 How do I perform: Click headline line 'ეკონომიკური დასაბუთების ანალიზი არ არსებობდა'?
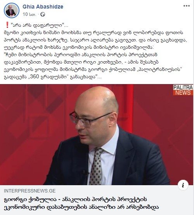pyautogui.click(x=81, y=207)
